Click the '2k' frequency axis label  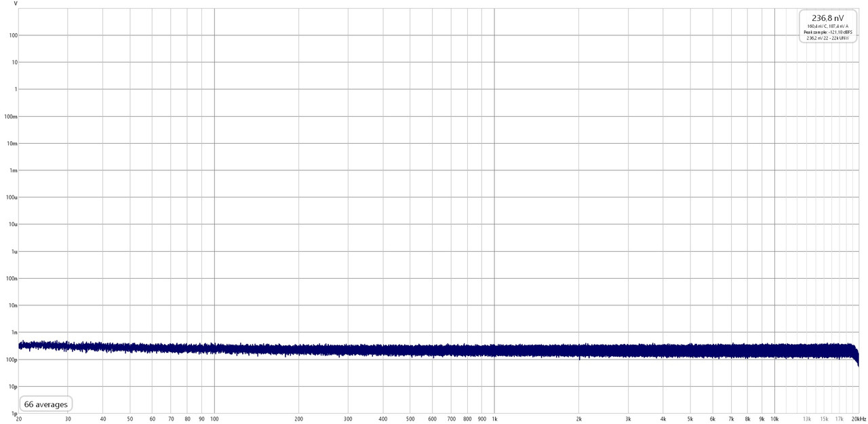[x=578, y=419]
